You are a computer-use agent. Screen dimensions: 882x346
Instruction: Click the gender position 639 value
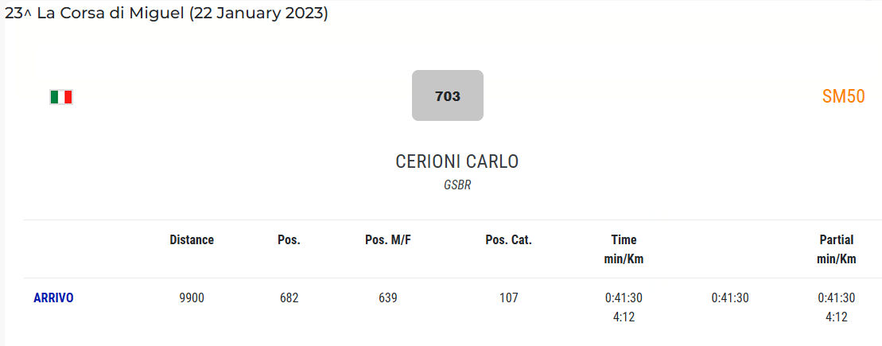(x=387, y=297)
